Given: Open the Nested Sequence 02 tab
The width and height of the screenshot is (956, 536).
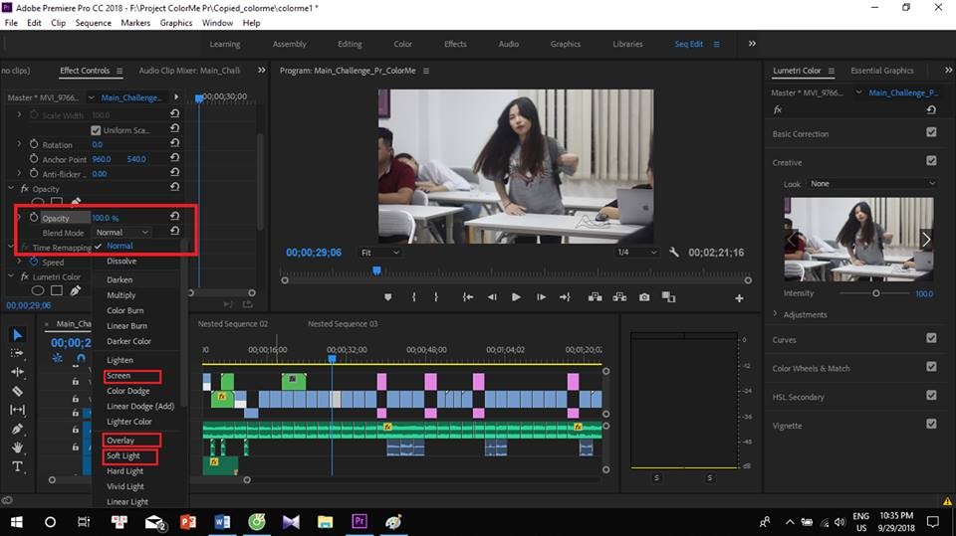Looking at the screenshot, I should point(232,323).
